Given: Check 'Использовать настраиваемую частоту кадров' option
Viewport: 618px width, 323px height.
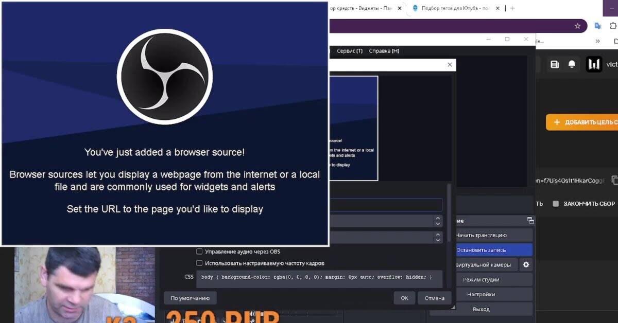Looking at the screenshot, I should tap(199, 263).
